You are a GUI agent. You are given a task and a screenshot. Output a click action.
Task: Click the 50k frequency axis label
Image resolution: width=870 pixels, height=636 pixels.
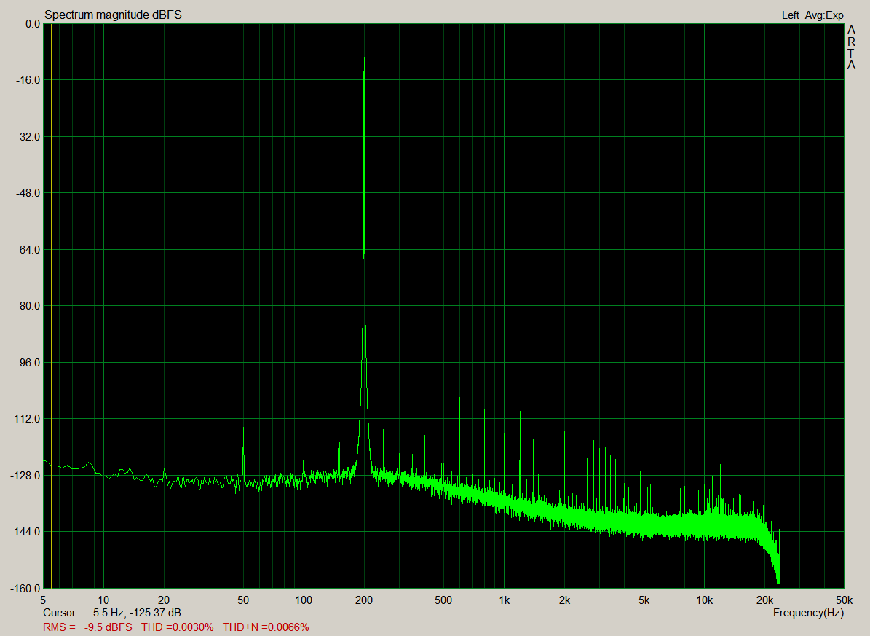coord(844,600)
